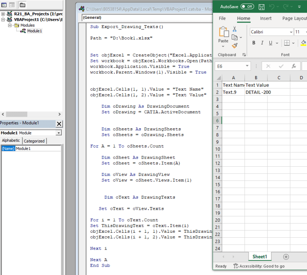Click the Copy icon in Clipboard group
307x275 pixels.
coord(234,37)
